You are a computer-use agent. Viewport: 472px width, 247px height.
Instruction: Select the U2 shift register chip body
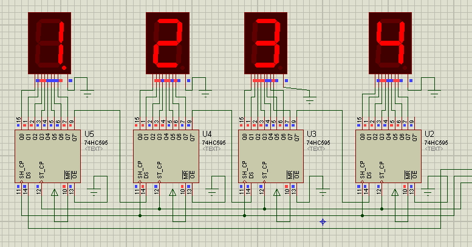[388, 156]
